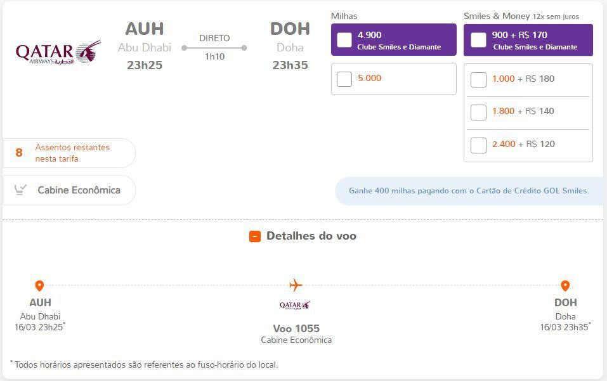This screenshot has width=607, height=381.
Task: Tick the 900 + R$ 170 Clube Smiles option
Action: [x=478, y=40]
